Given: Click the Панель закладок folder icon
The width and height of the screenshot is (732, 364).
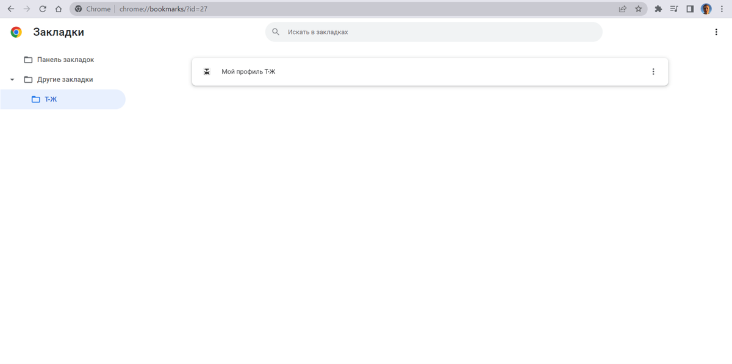Looking at the screenshot, I should pos(28,60).
